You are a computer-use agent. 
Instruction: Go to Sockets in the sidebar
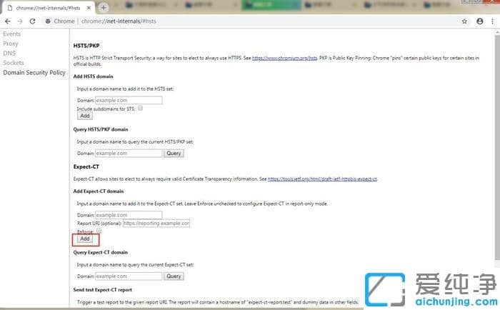(x=14, y=63)
